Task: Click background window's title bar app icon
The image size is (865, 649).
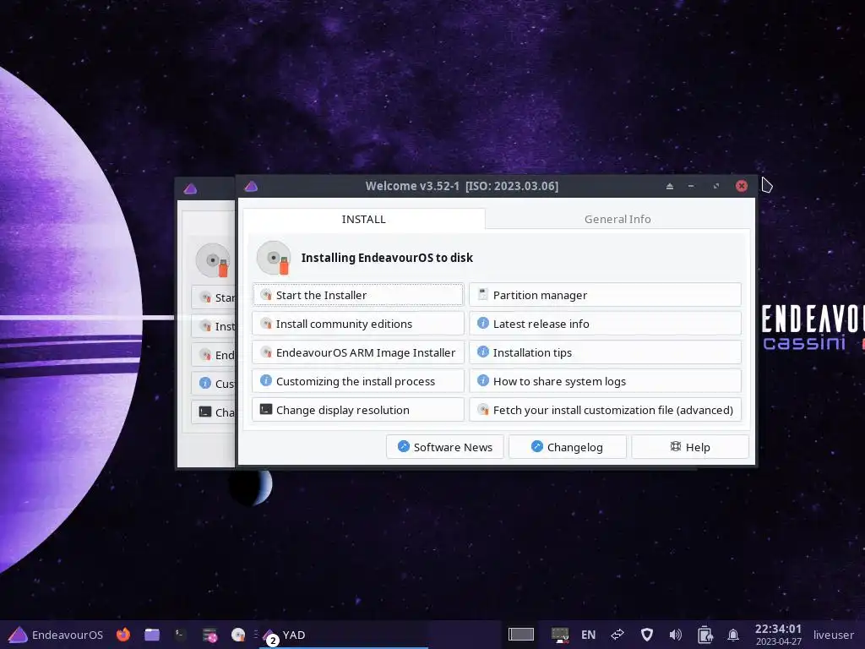Action: (x=190, y=189)
